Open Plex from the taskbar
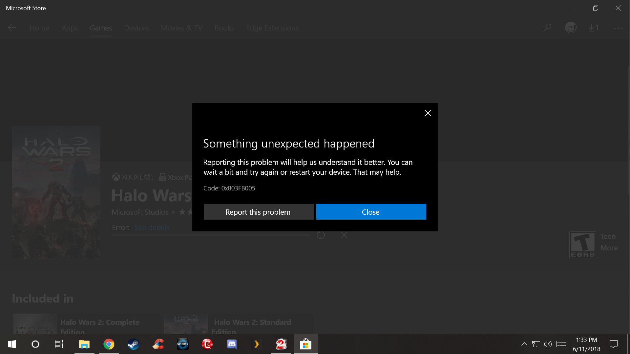630x354 pixels. 257,344
